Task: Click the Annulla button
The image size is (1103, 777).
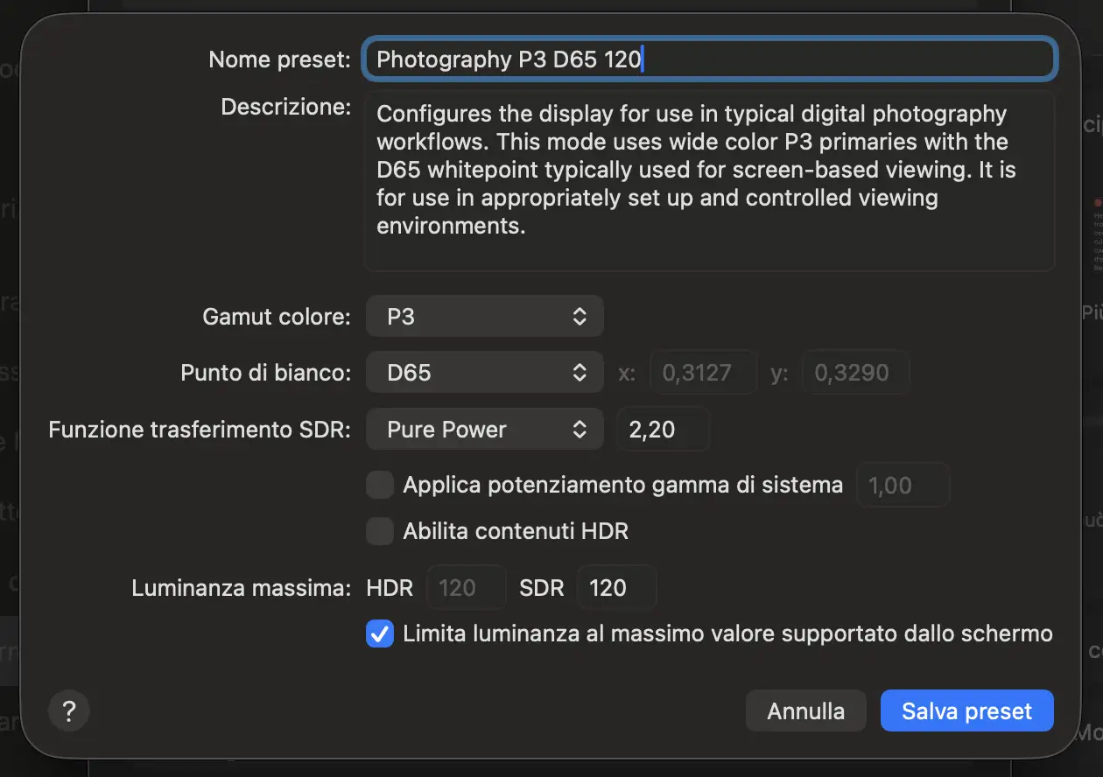Action: click(x=805, y=710)
